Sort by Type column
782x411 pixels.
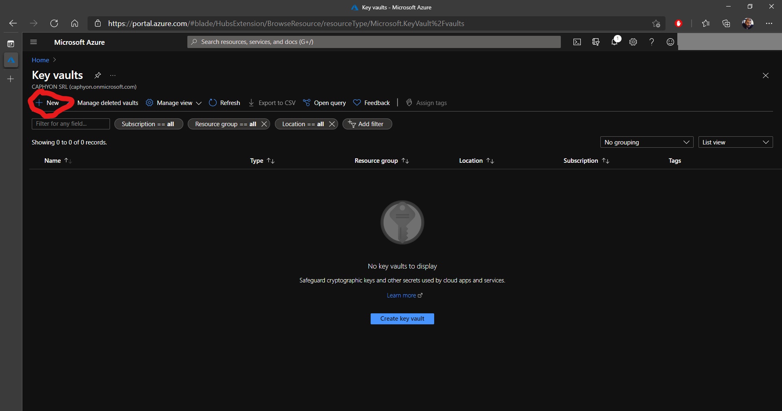(x=262, y=161)
